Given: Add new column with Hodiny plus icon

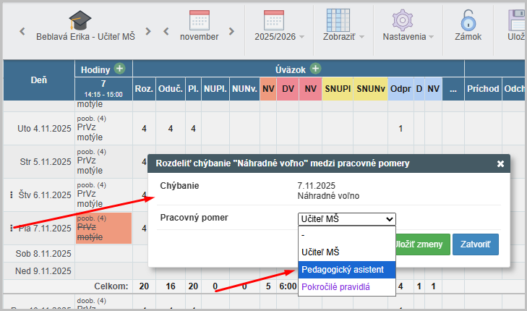Looking at the screenshot, I should (119, 69).
